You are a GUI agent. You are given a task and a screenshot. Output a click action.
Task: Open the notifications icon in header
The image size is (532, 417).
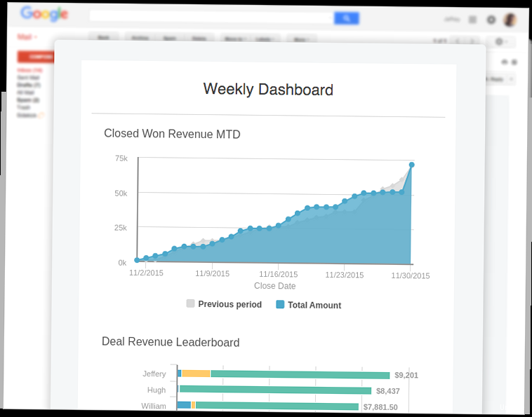491,20
